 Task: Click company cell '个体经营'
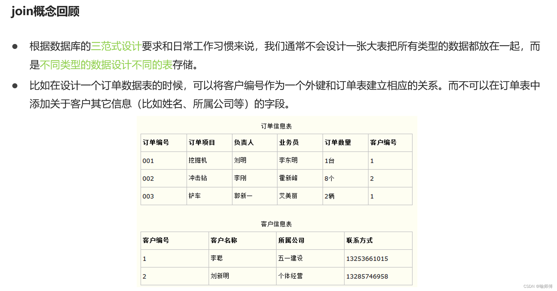pos(310,276)
